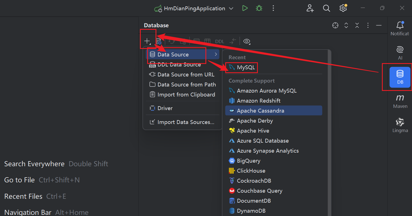Select Apache Cassandra
The image size is (412, 216).
tap(274, 111)
